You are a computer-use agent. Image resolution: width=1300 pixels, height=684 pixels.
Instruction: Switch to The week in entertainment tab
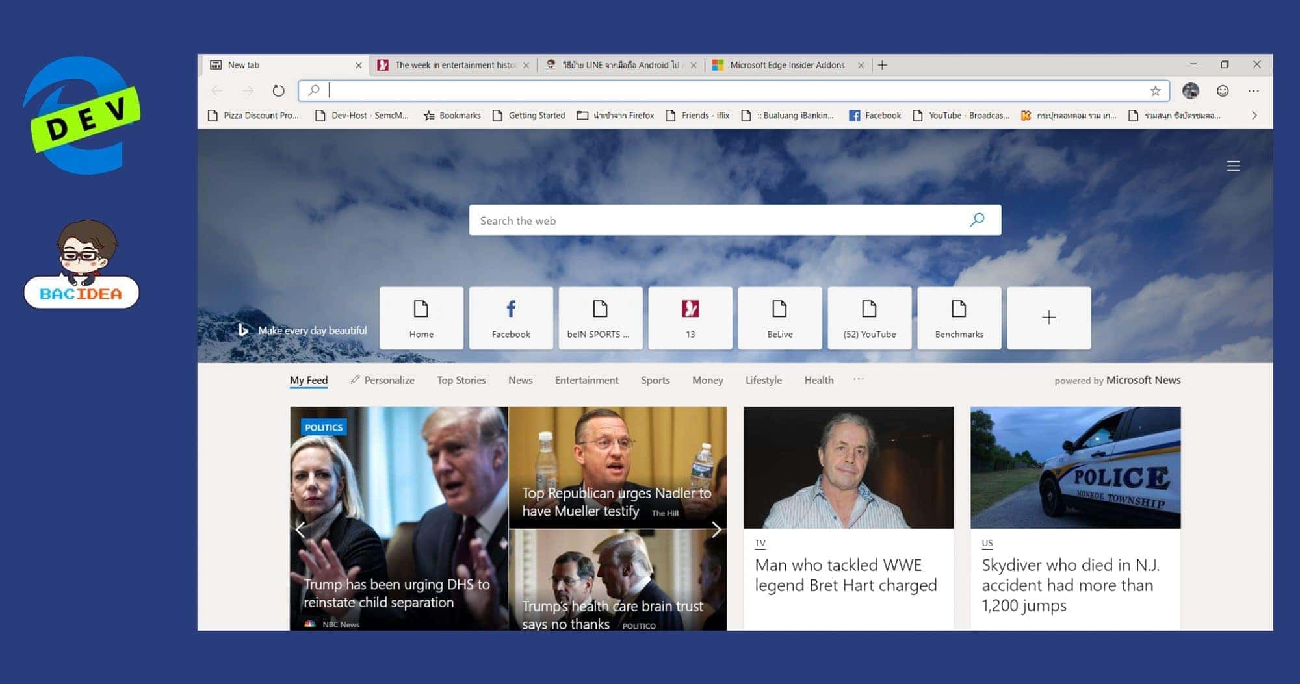pos(454,65)
